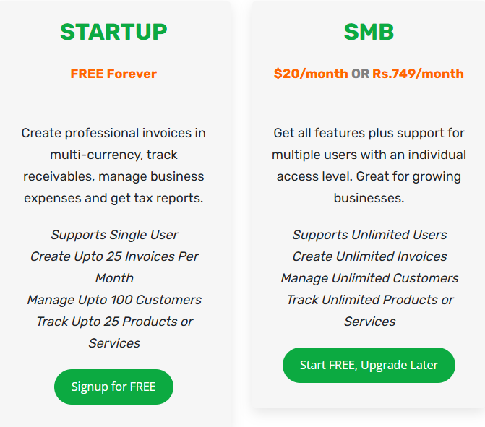Screen dimensions: 485x427
Task: Select the SMB plan heading
Action: pos(369,32)
